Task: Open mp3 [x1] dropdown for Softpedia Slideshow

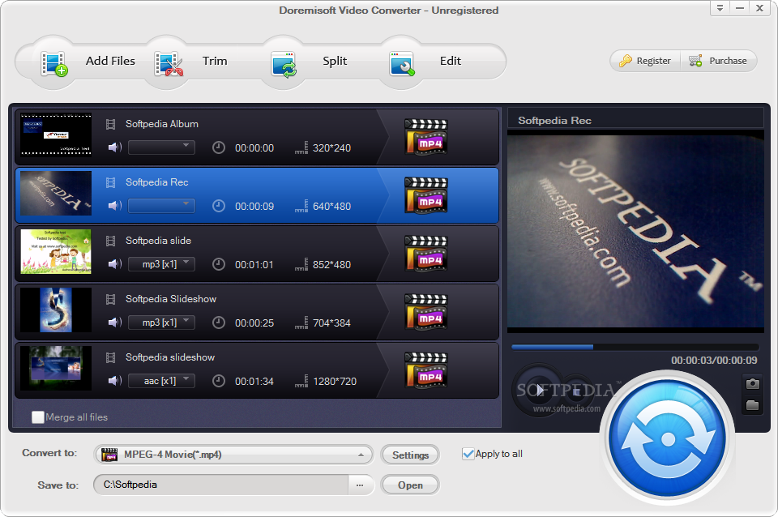Action: (x=161, y=323)
